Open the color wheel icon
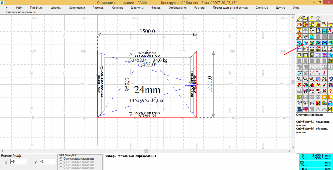 click(306, 85)
